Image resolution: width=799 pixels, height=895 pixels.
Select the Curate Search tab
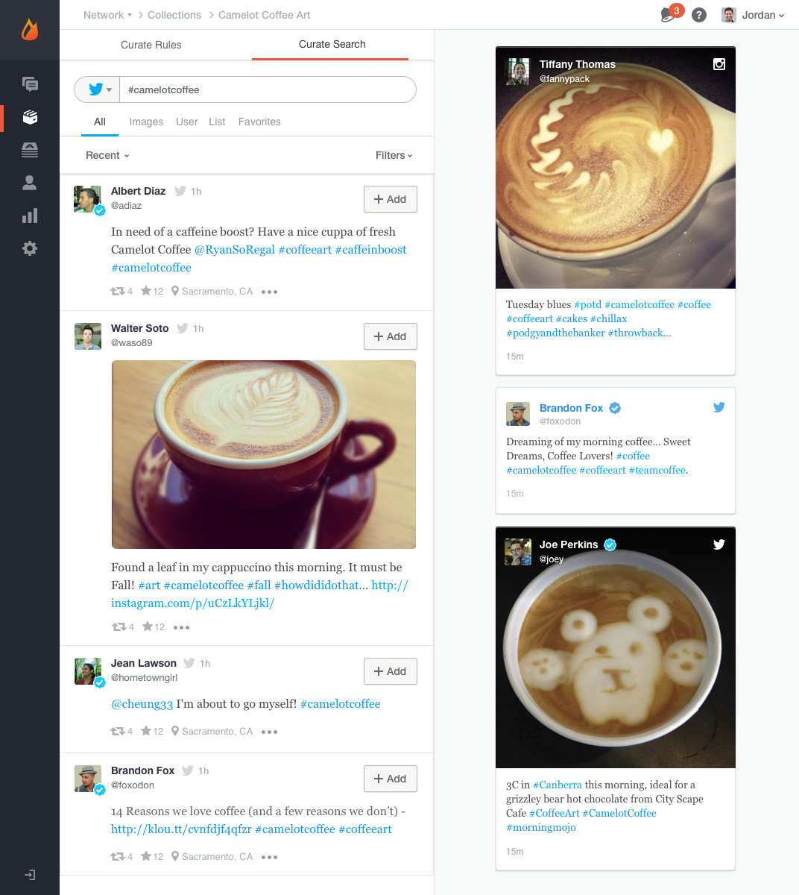click(x=332, y=44)
